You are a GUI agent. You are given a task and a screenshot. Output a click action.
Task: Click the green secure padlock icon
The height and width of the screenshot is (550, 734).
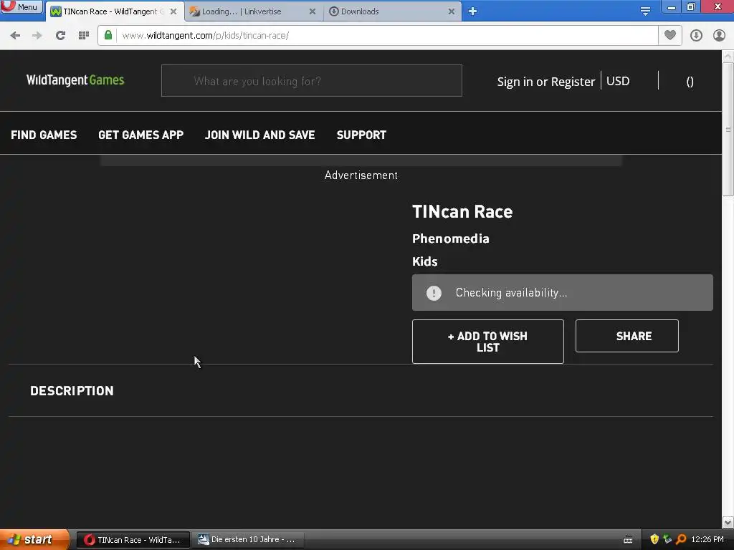[x=108, y=35]
